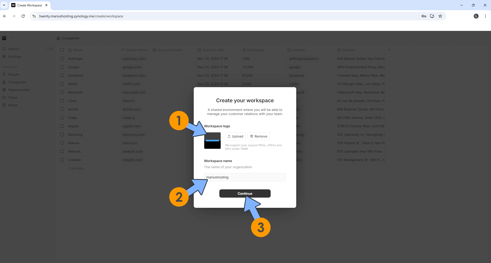491x263 pixels.
Task: Click the browser back arrow
Action: 5,16
